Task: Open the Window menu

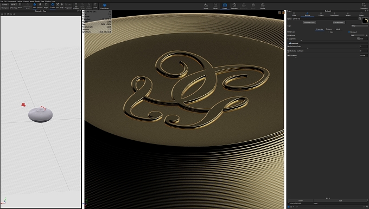Action: point(48,1)
